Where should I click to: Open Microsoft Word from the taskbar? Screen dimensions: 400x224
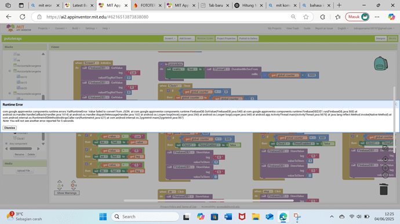pyautogui.click(x=228, y=216)
